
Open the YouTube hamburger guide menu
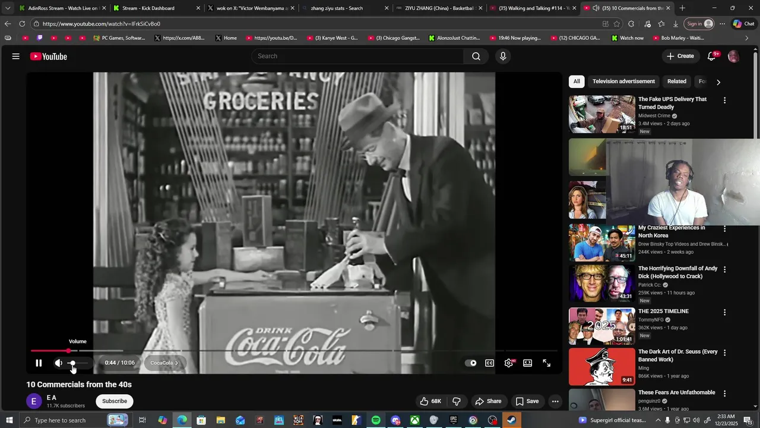tap(16, 56)
